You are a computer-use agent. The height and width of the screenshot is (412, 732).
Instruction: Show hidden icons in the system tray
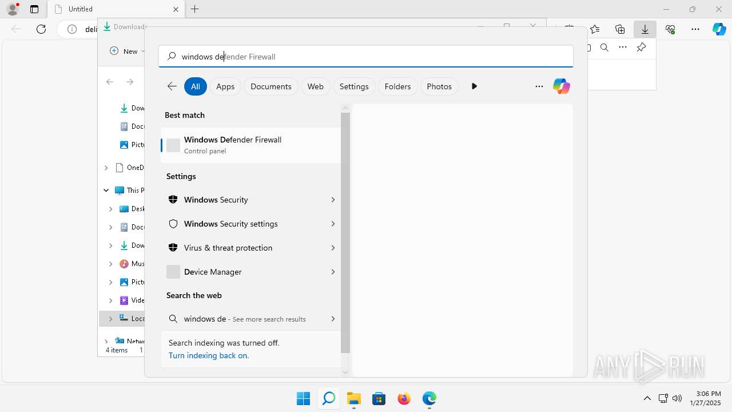coord(647,398)
